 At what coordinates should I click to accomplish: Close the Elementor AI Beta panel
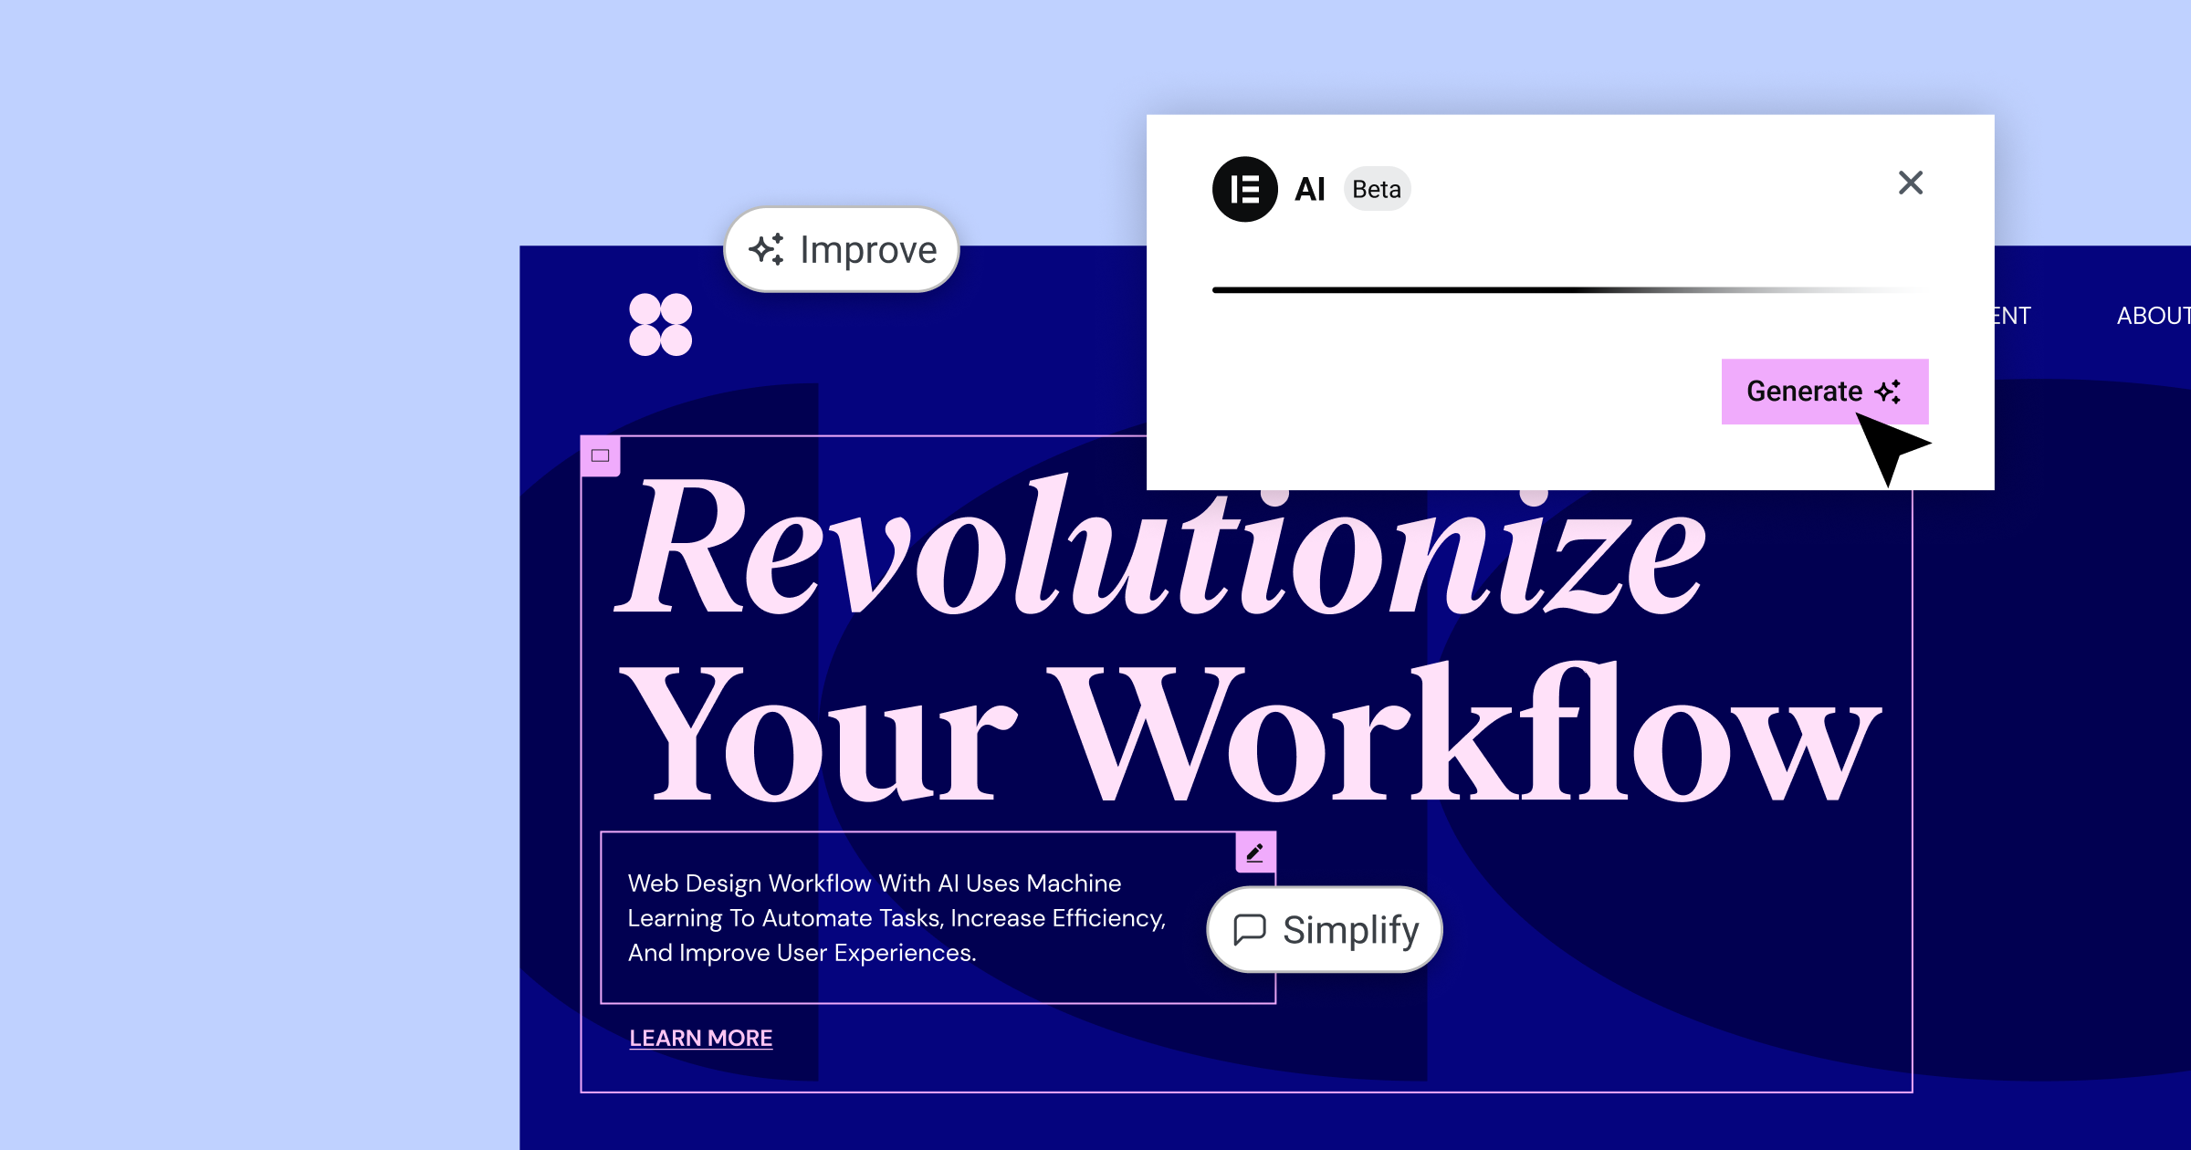(x=1912, y=183)
